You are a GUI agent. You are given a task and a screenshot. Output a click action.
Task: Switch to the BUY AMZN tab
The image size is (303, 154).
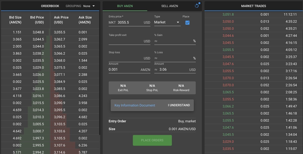(x=125, y=6)
